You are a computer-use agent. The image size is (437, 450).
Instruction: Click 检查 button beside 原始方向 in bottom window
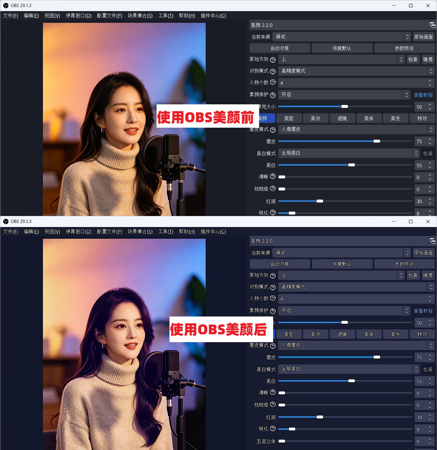(x=413, y=275)
